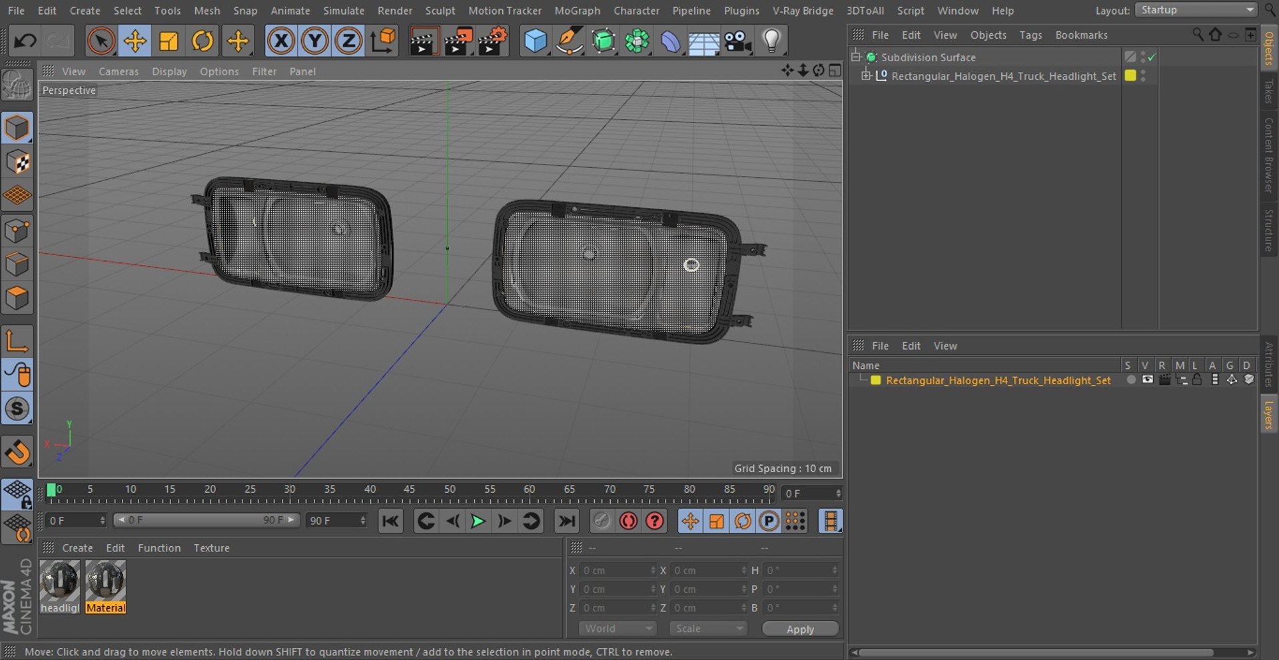The image size is (1279, 660).
Task: Switch to Texture mode in left sidebar
Action: 17,162
